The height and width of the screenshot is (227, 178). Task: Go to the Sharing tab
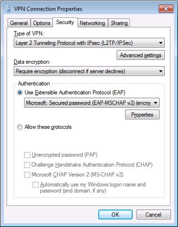pyautogui.click(x=119, y=23)
